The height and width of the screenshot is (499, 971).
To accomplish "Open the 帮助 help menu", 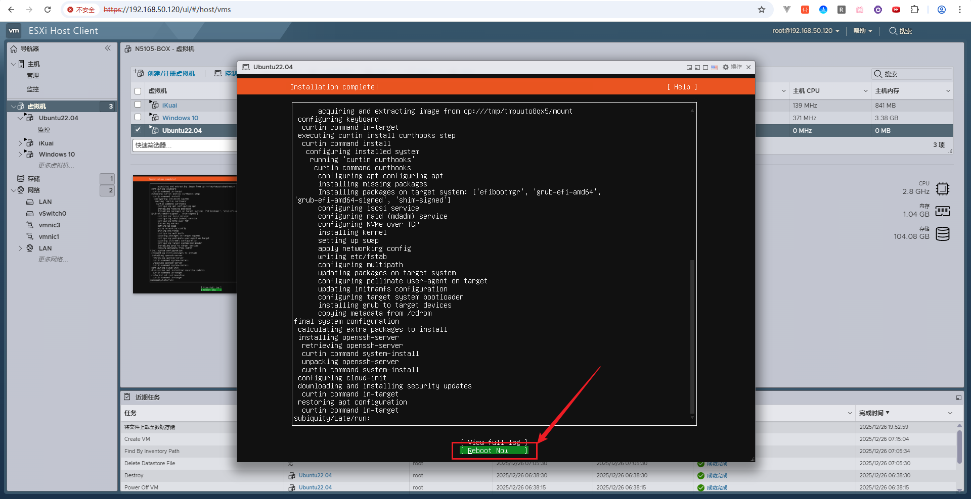I will pos(862,31).
